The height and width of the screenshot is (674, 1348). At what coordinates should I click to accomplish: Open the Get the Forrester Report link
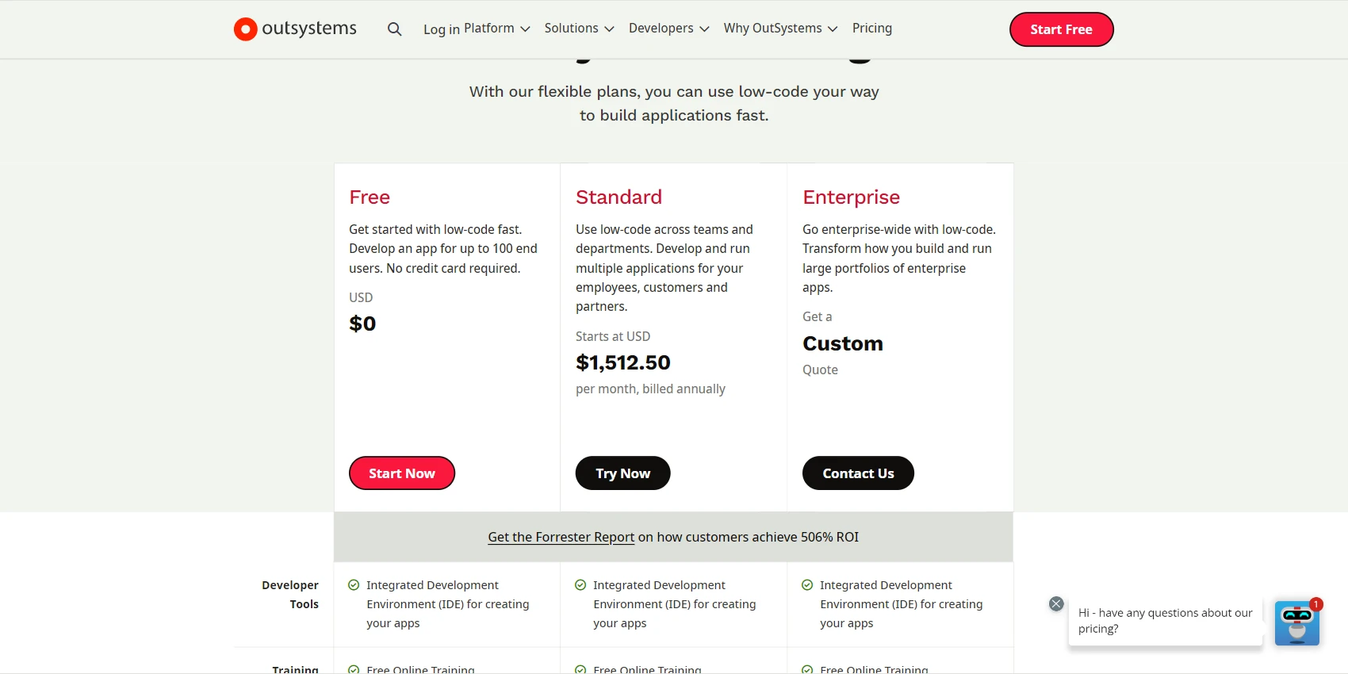point(561,537)
